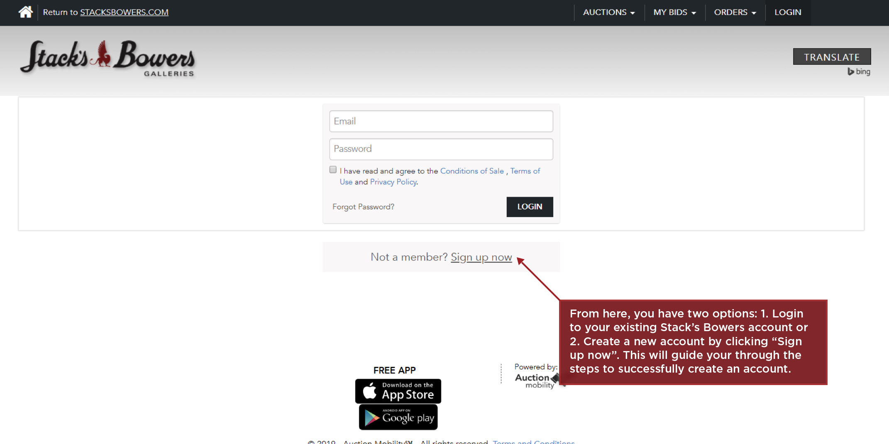889x444 pixels.
Task: Tap Download on the App Store badge
Action: 398,391
